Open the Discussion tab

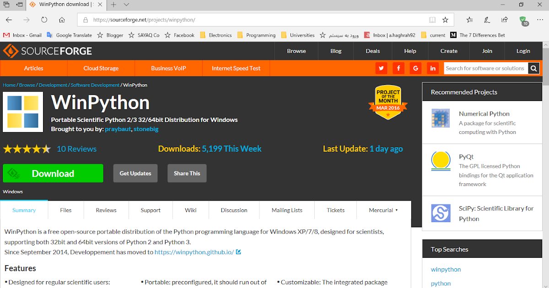click(234, 210)
